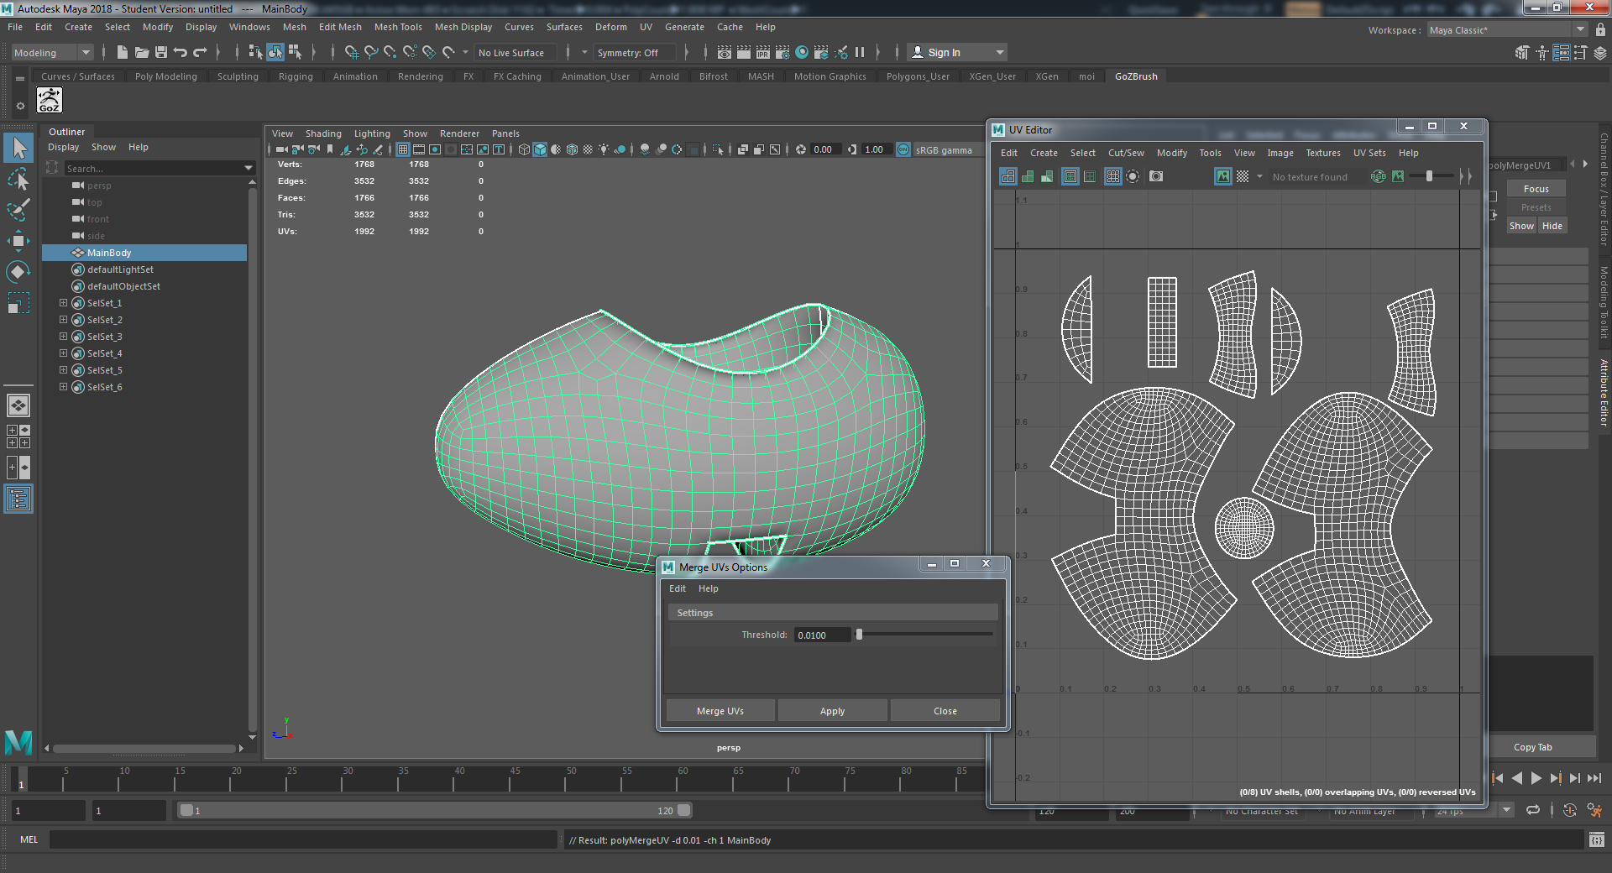Image resolution: width=1612 pixels, height=873 pixels.
Task: Open Hypershade sphere icon in the status line
Action: click(x=802, y=52)
